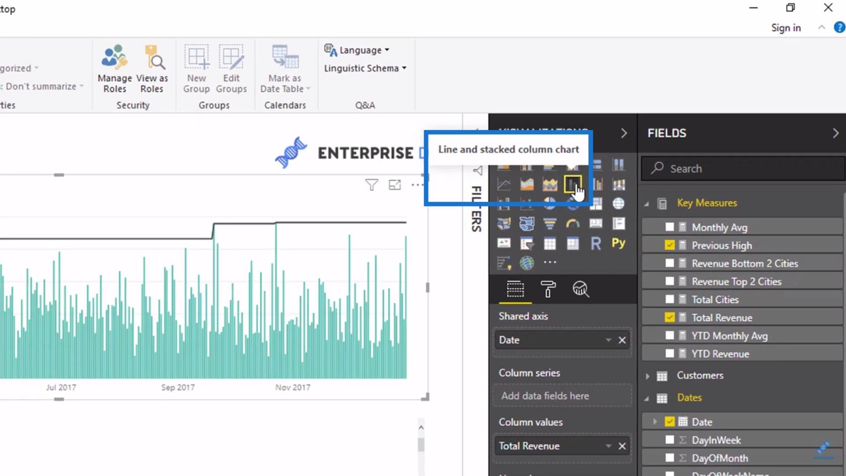Choose the Line chart visualization

(x=504, y=184)
